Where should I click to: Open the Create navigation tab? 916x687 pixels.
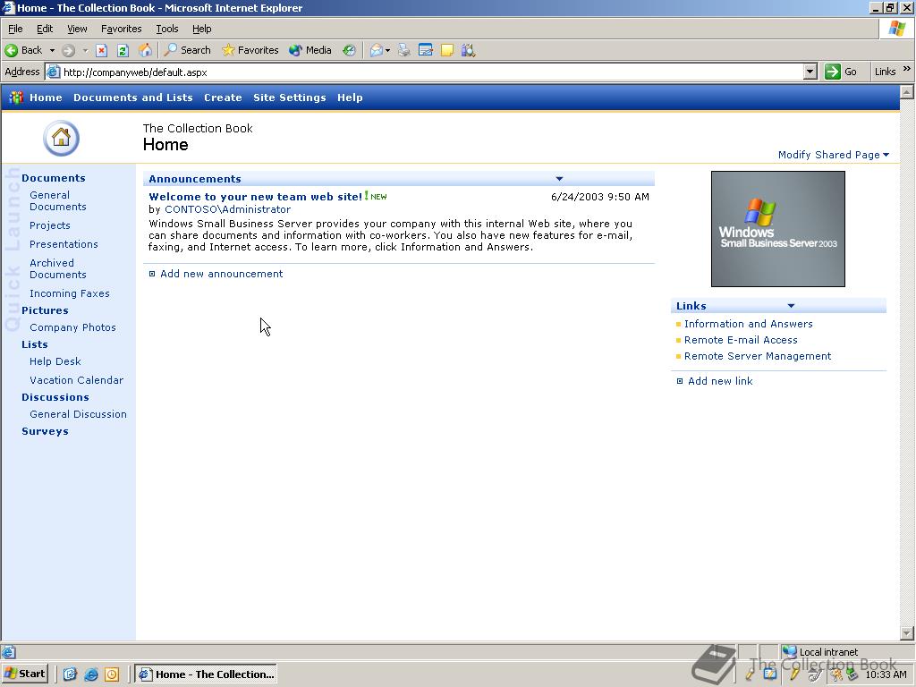[223, 98]
